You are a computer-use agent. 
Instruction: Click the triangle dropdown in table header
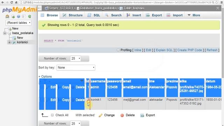82,81
